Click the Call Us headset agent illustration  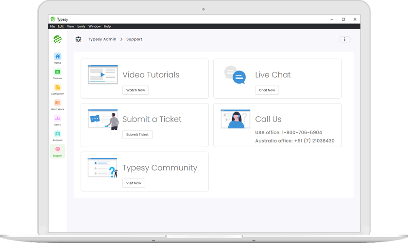[235, 119]
